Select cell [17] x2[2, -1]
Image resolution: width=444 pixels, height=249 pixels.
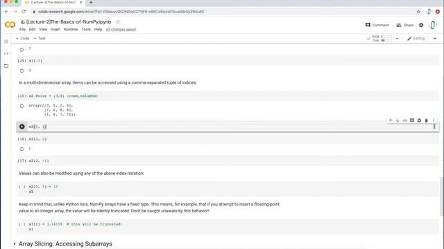[228, 160]
